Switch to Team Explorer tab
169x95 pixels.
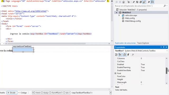pos(143,43)
